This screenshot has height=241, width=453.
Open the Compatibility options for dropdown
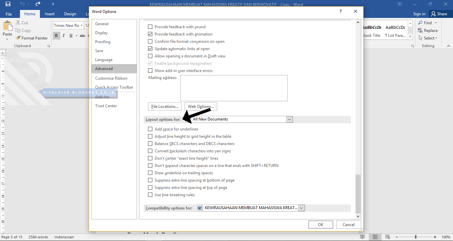coord(301,208)
